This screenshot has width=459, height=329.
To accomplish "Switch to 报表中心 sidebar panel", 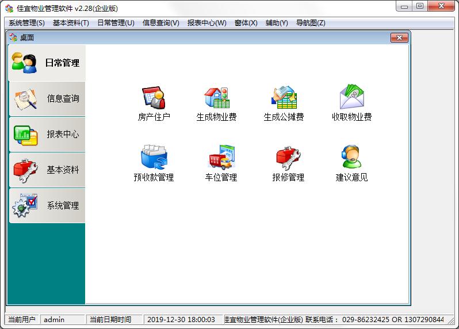I will tap(47, 135).
